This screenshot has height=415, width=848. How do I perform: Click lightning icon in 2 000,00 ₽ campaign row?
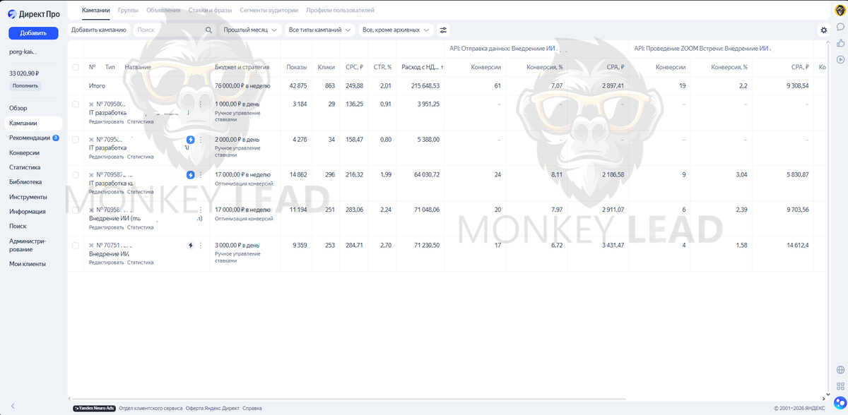point(191,140)
